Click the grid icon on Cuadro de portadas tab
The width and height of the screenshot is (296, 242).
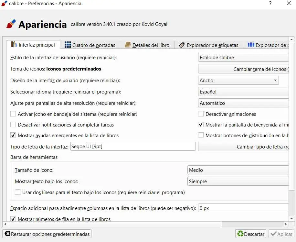(x=68, y=45)
